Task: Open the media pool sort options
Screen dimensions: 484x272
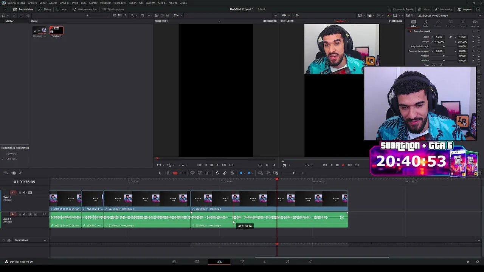Action: [x=143, y=15]
